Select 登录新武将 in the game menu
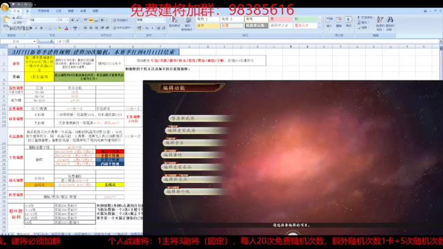This screenshot has height=249, width=443. click(200, 118)
